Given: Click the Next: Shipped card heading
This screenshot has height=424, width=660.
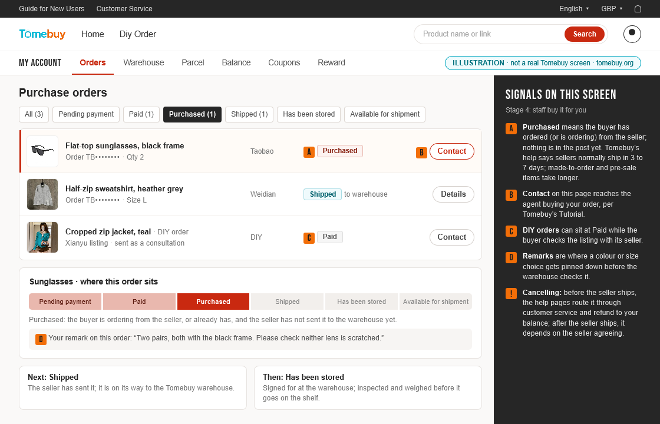Looking at the screenshot, I should coord(53,377).
